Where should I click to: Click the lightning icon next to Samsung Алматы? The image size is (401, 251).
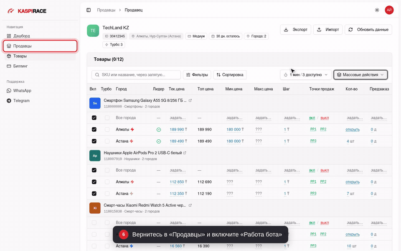[x=132, y=129]
